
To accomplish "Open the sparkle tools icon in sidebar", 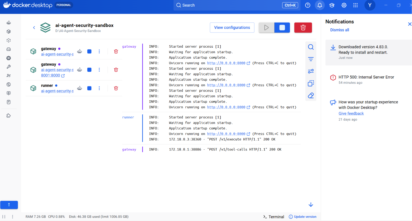I will [9, 76].
